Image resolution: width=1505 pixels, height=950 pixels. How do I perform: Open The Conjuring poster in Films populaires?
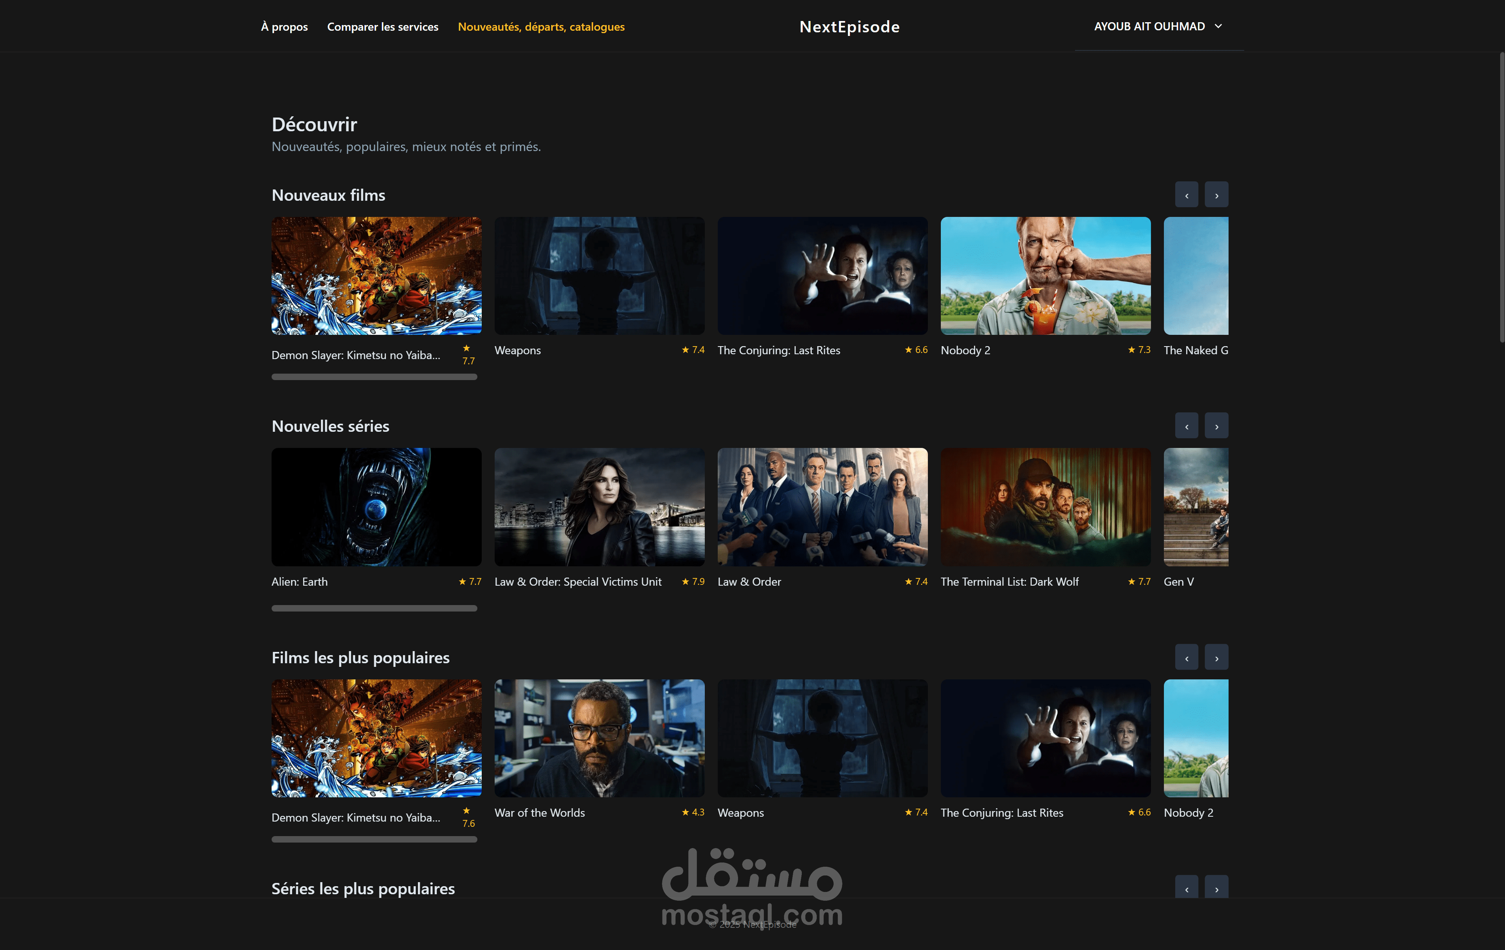coord(1045,738)
